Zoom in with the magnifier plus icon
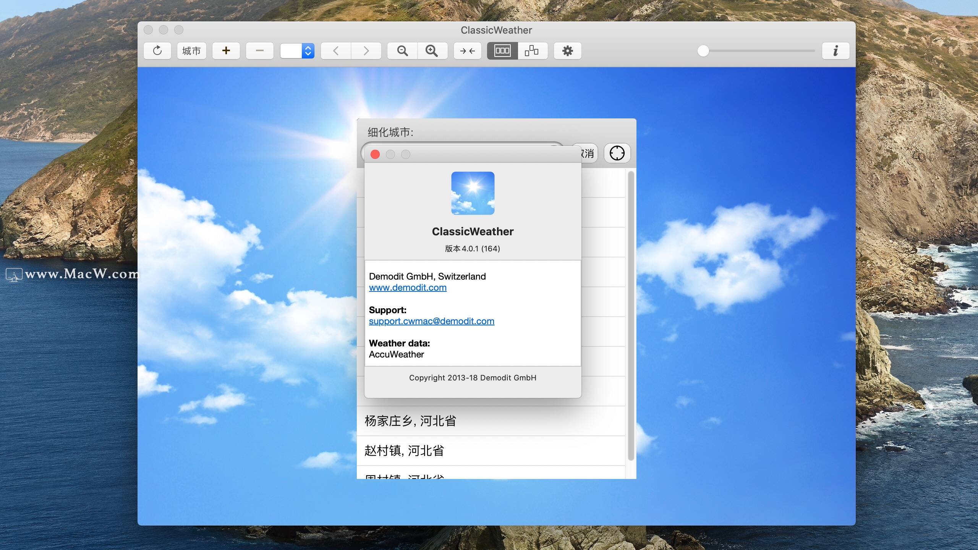The image size is (978, 550). tap(432, 51)
